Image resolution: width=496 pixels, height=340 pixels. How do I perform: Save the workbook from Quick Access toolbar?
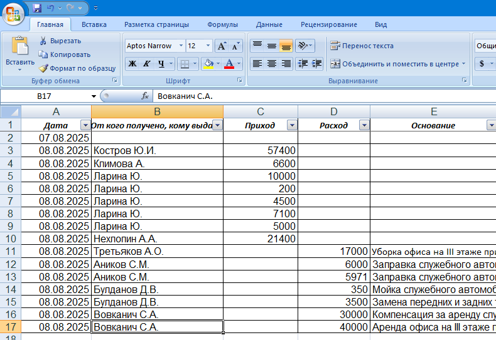coord(37,8)
